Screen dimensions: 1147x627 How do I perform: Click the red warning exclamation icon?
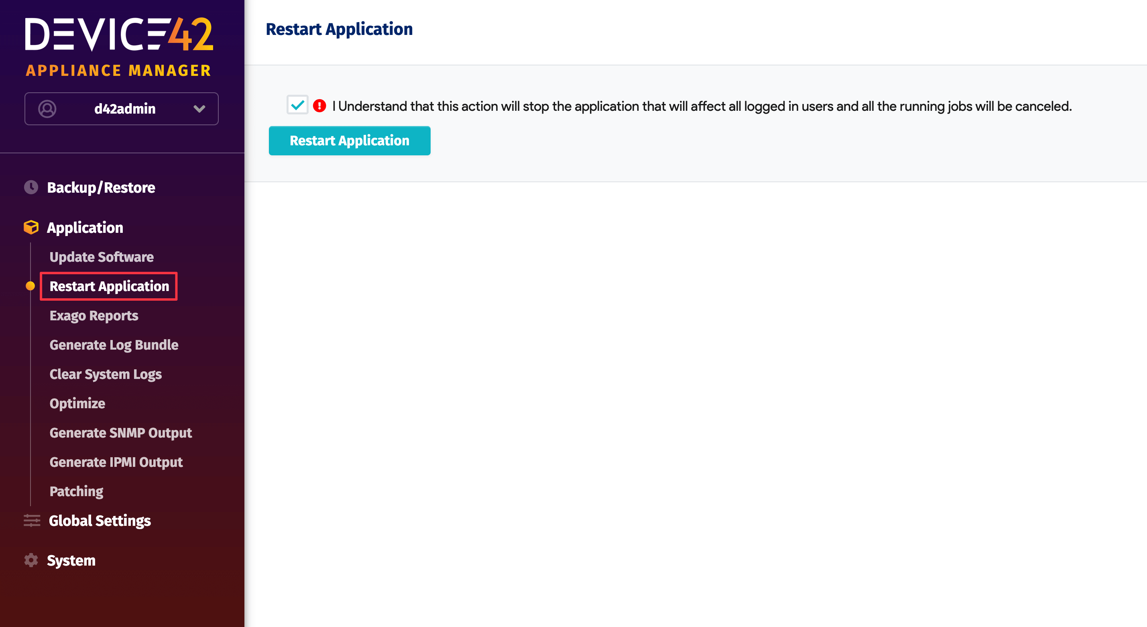[319, 106]
